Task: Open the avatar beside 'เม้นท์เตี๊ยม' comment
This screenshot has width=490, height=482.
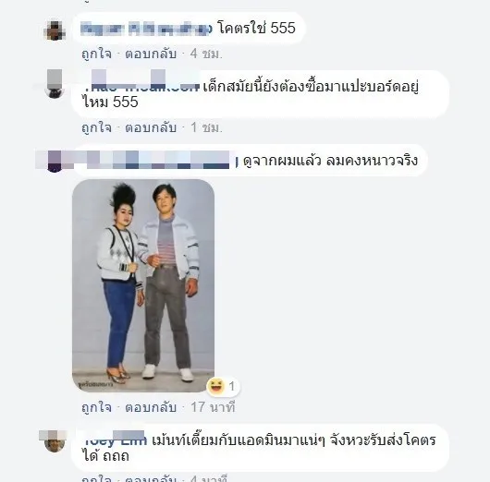Action: [x=55, y=441]
